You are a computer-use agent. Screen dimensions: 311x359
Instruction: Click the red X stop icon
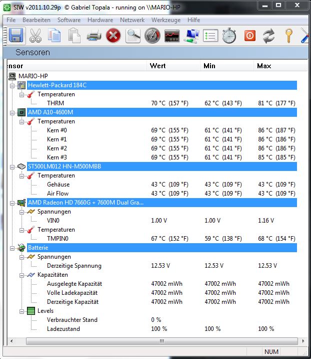pyautogui.click(x=113, y=36)
